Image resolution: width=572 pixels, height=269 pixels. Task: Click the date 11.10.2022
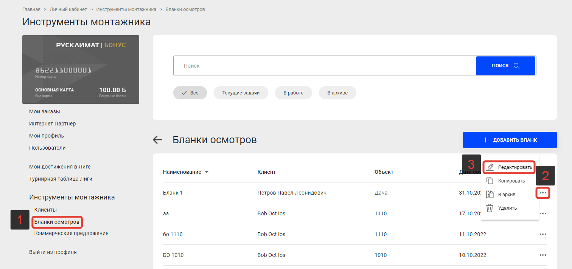(473, 234)
